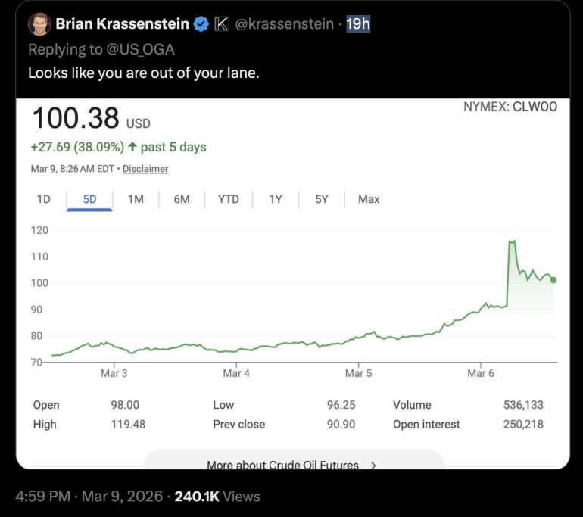The height and width of the screenshot is (517, 583).
Task: Select the 1Y chart range
Action: point(276,199)
